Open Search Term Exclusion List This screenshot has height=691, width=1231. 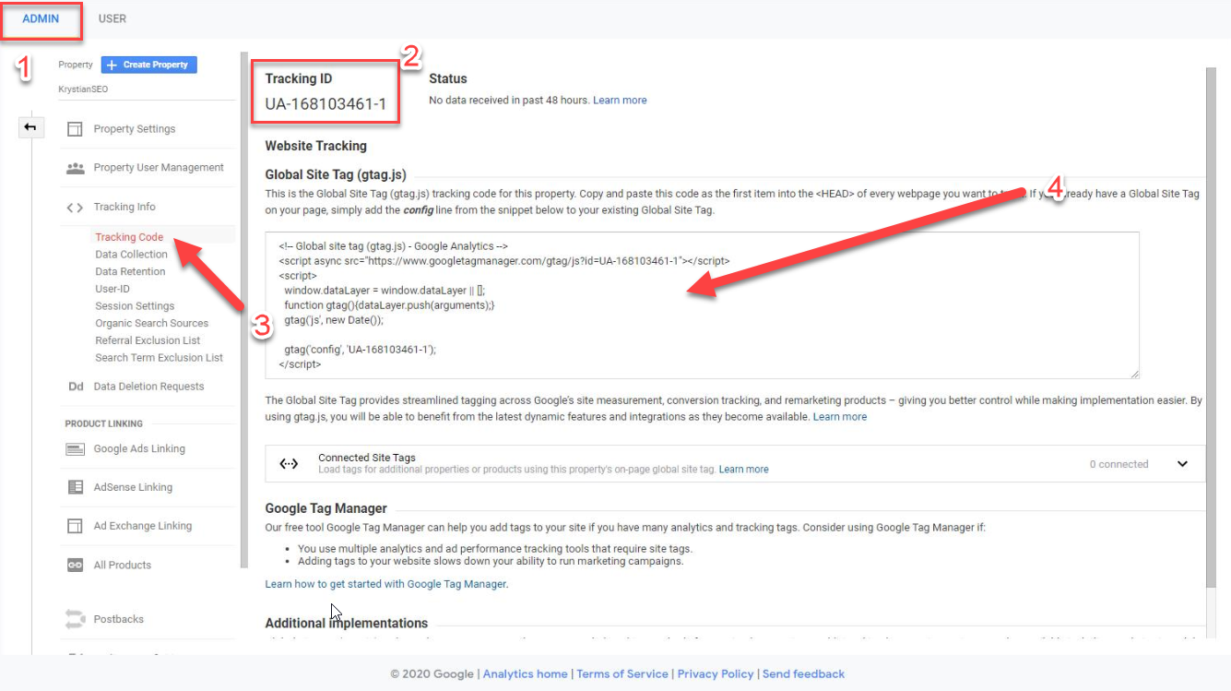pyautogui.click(x=159, y=357)
